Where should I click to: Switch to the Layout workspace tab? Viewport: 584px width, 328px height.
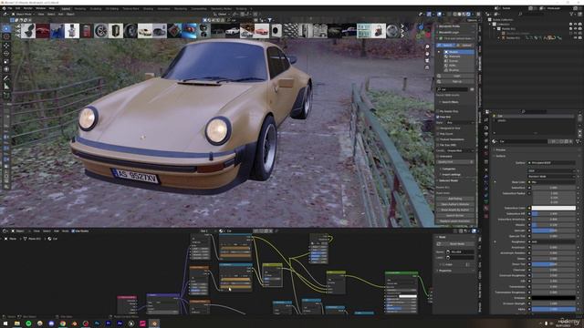click(x=66, y=8)
